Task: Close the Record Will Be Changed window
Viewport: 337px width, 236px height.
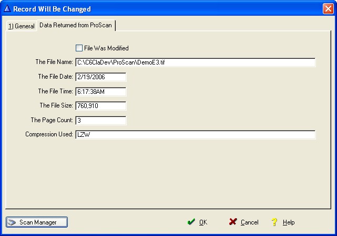Action: pos(328,9)
